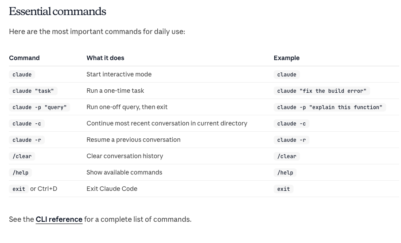The height and width of the screenshot is (243, 401).
Task: Click the claude code in Command column
Action: tap(22, 75)
